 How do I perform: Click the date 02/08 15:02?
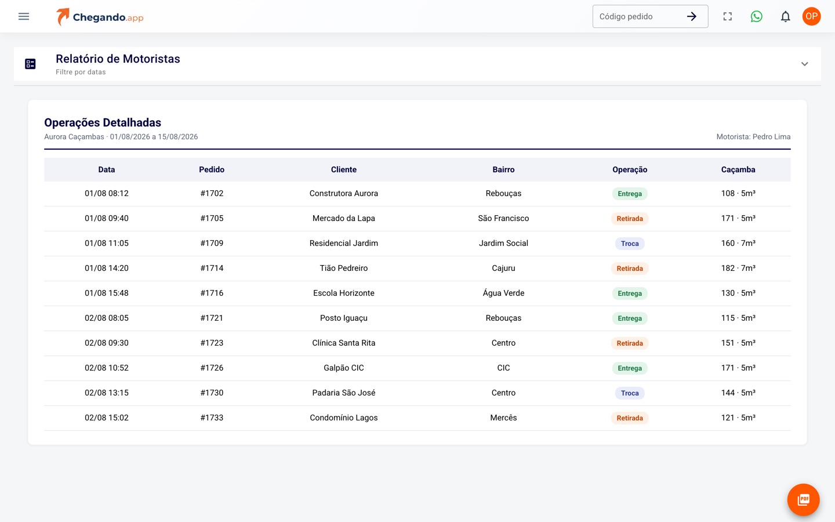107,418
